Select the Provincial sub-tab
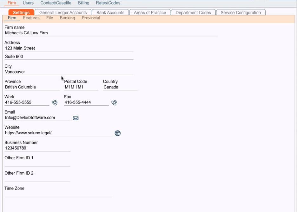 tap(91, 18)
